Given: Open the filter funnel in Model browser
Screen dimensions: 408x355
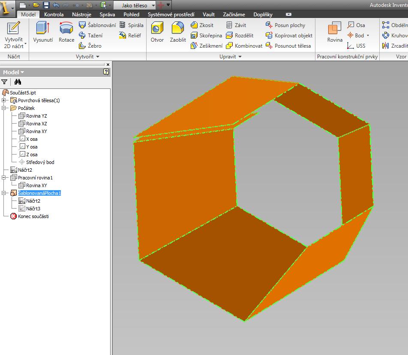Looking at the screenshot, I should (x=4, y=82).
